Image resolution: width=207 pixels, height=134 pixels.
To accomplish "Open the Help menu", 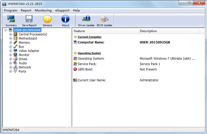I will point(76,10).
